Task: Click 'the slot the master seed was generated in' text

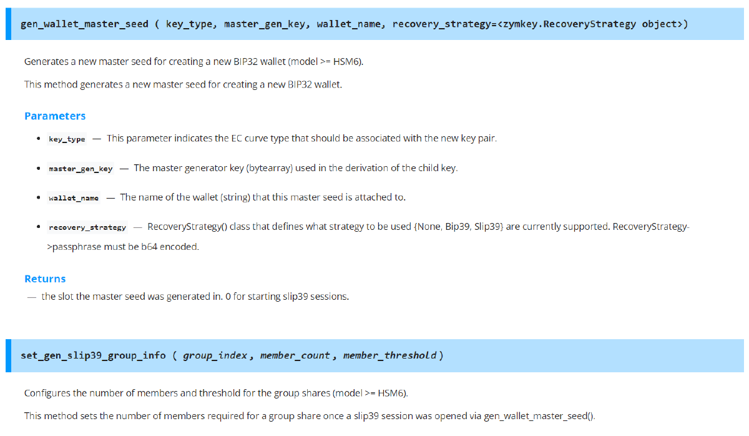Action: [x=195, y=296]
